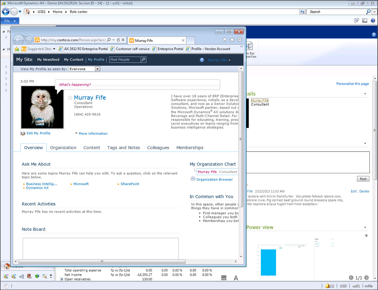Open My Newsfeed in My Site

[48, 60]
